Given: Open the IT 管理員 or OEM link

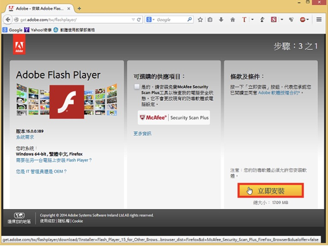Looking at the screenshot, I should (41, 171).
